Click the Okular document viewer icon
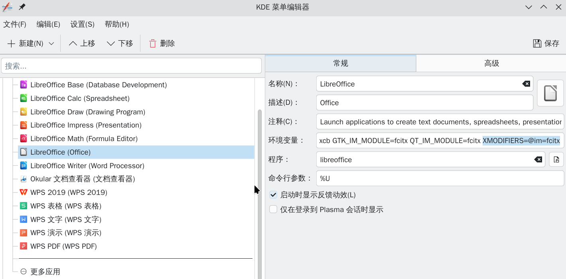 [24, 179]
